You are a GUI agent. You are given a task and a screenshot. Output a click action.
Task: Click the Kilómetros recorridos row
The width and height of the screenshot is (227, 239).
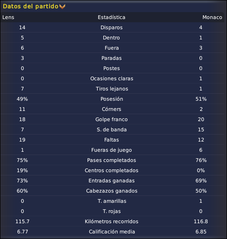(112, 221)
